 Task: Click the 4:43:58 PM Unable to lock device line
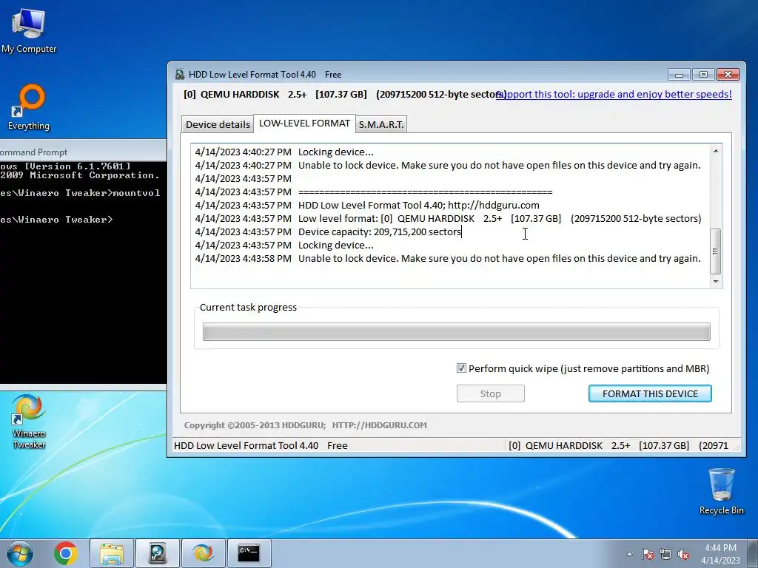(448, 258)
